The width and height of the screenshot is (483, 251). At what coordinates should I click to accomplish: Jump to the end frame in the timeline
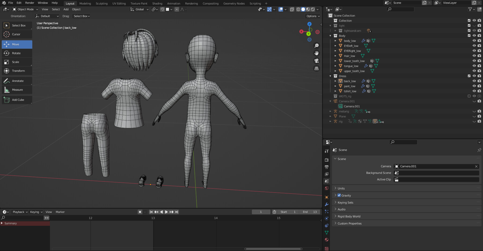pyautogui.click(x=177, y=212)
